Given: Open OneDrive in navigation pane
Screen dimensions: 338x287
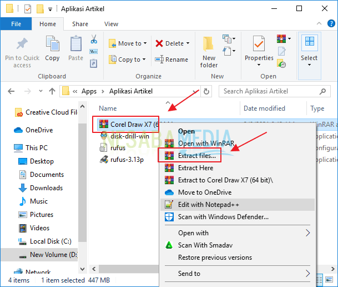Looking at the screenshot, I should (x=33, y=130).
